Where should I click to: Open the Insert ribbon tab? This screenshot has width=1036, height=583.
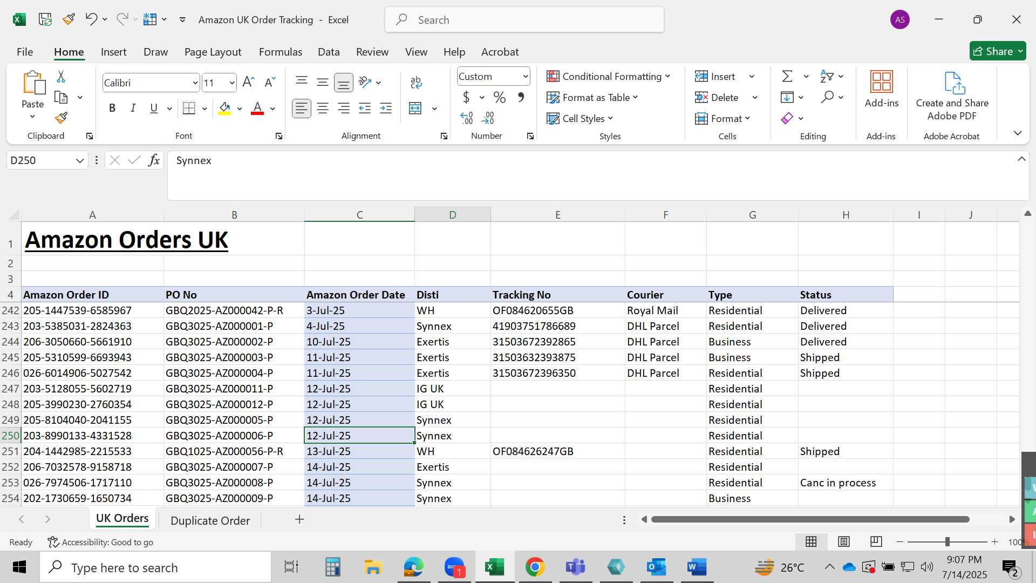coord(113,52)
